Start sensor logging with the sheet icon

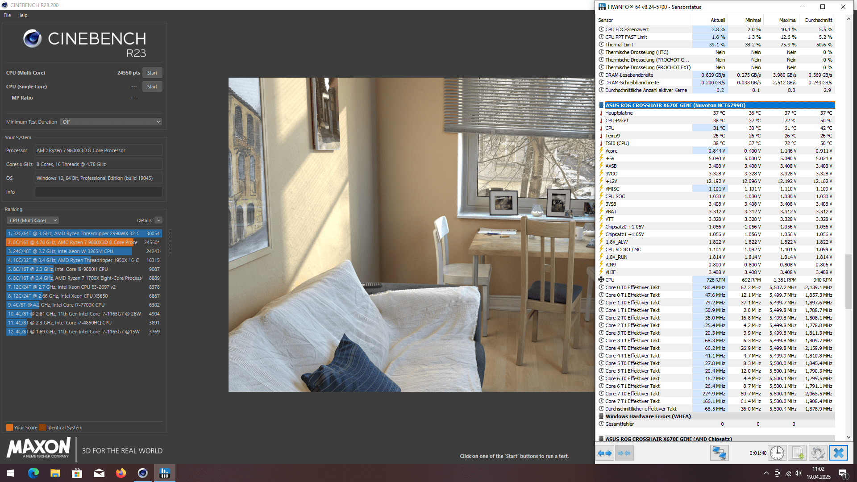tap(797, 453)
